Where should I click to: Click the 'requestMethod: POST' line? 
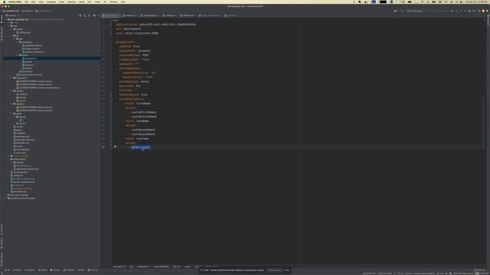click(134, 55)
